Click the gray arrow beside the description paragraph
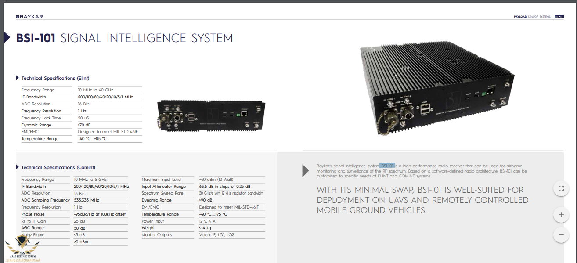 coord(306,171)
